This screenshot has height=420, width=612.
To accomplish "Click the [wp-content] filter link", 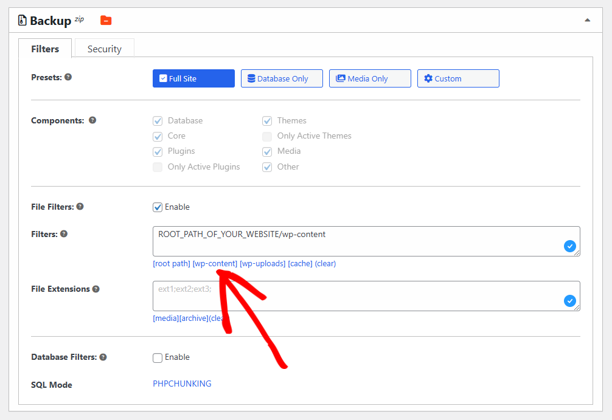I will pos(215,264).
